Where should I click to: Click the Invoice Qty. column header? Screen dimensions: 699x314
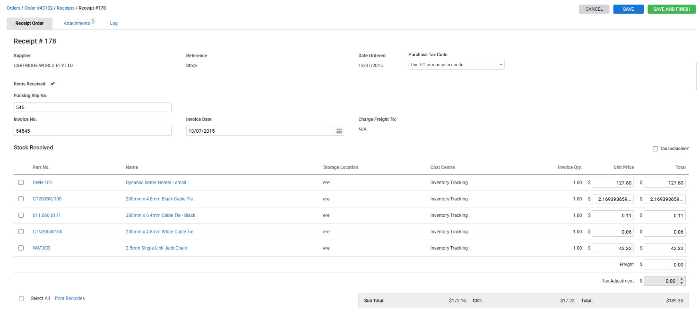pyautogui.click(x=570, y=167)
